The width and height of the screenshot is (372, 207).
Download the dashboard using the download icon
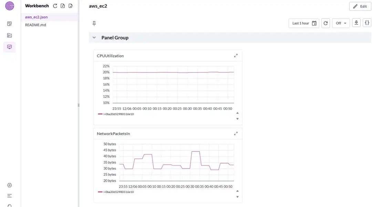[x=356, y=23]
